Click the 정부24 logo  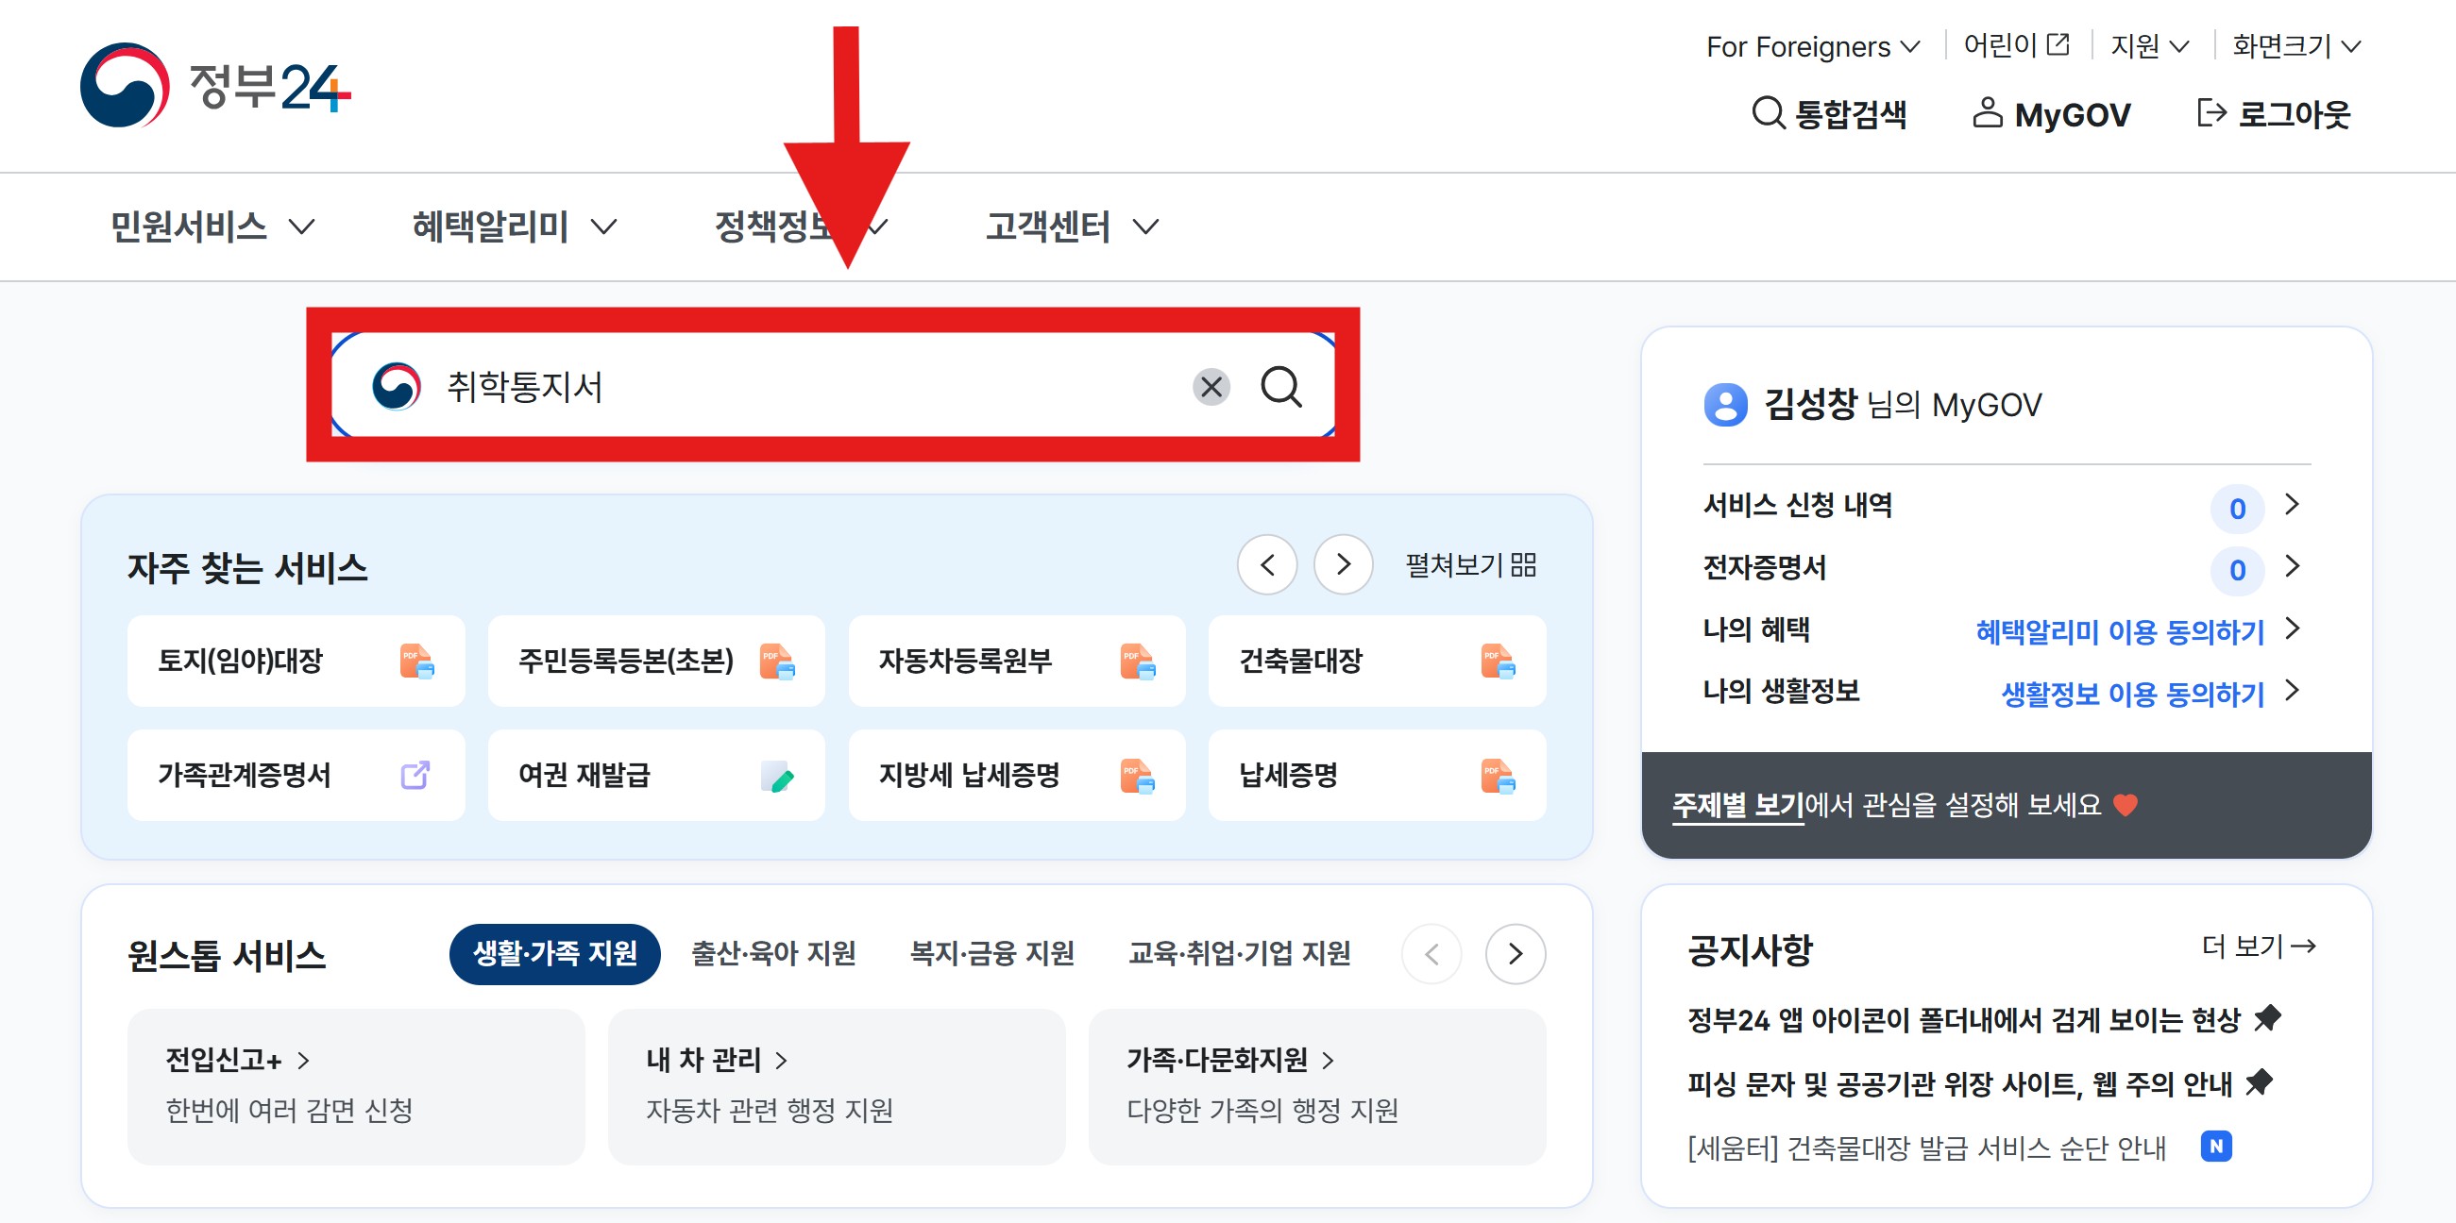[x=215, y=87]
